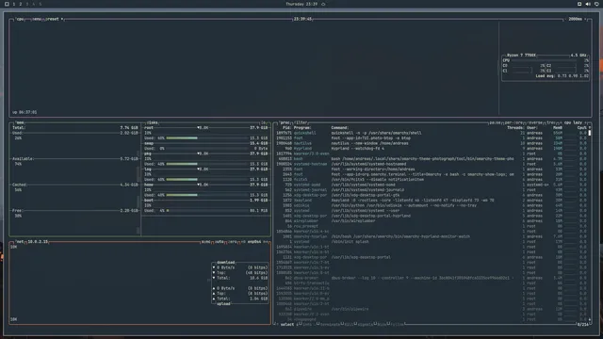Select the wireplumber process row
The width and height of the screenshot is (603, 339).
[431, 221]
